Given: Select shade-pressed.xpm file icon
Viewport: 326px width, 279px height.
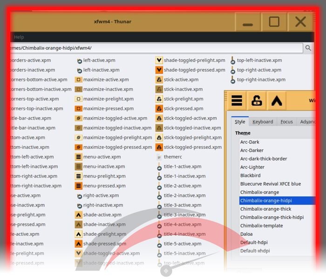Looking at the screenshot, I should [x=79, y=244].
